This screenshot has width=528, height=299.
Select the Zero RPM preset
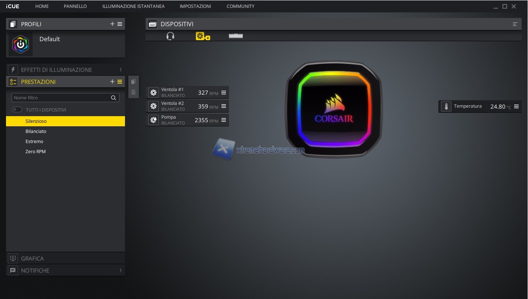tap(35, 151)
